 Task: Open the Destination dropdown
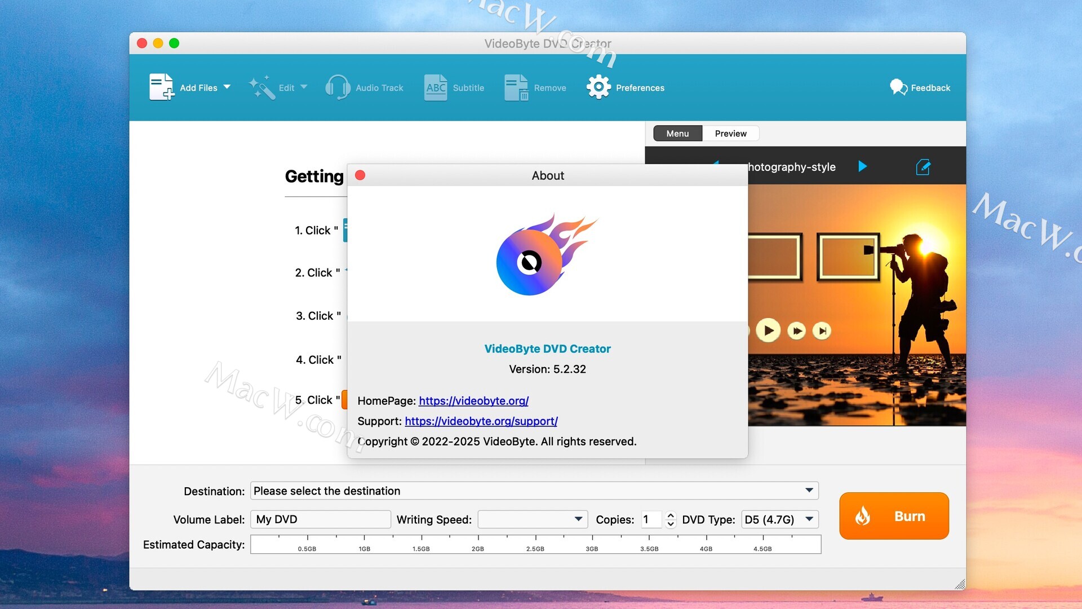tap(809, 491)
